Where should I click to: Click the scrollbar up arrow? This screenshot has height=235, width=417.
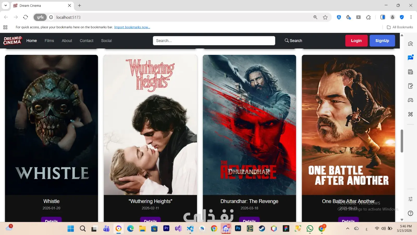402,35
